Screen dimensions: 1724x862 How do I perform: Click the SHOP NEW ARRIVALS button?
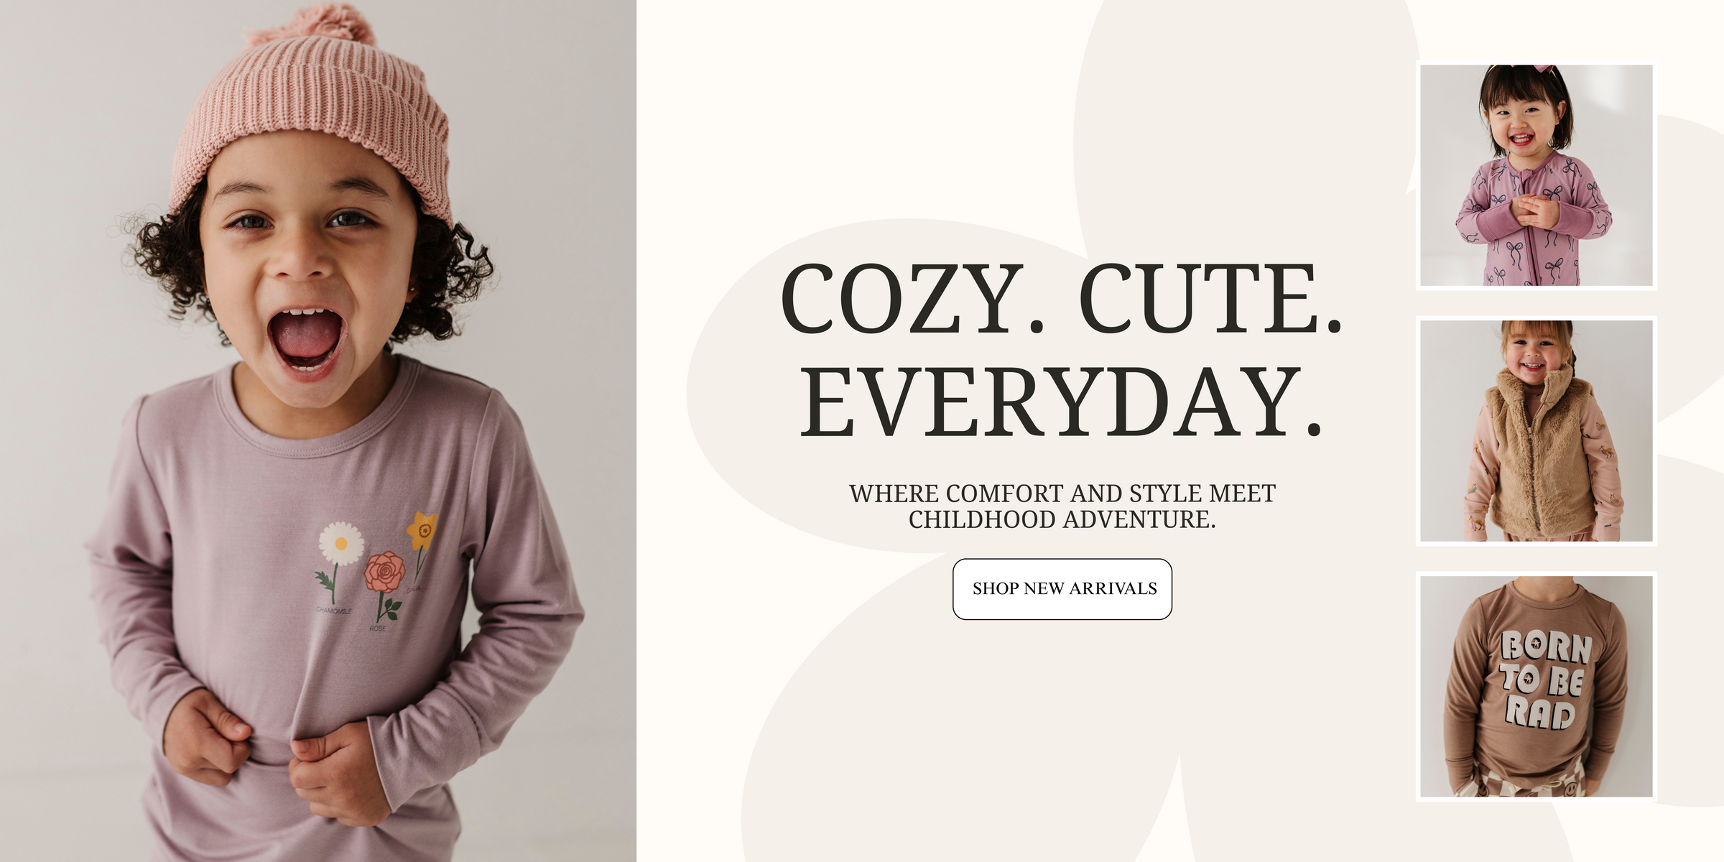point(1062,589)
